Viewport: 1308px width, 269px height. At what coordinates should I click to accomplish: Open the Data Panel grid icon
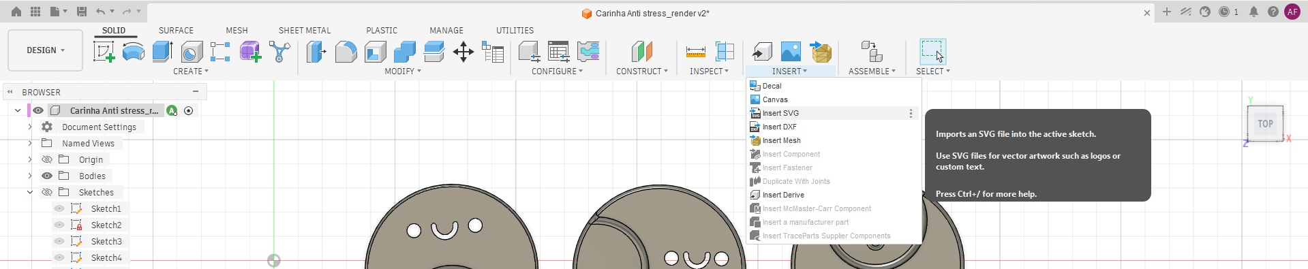pos(35,12)
